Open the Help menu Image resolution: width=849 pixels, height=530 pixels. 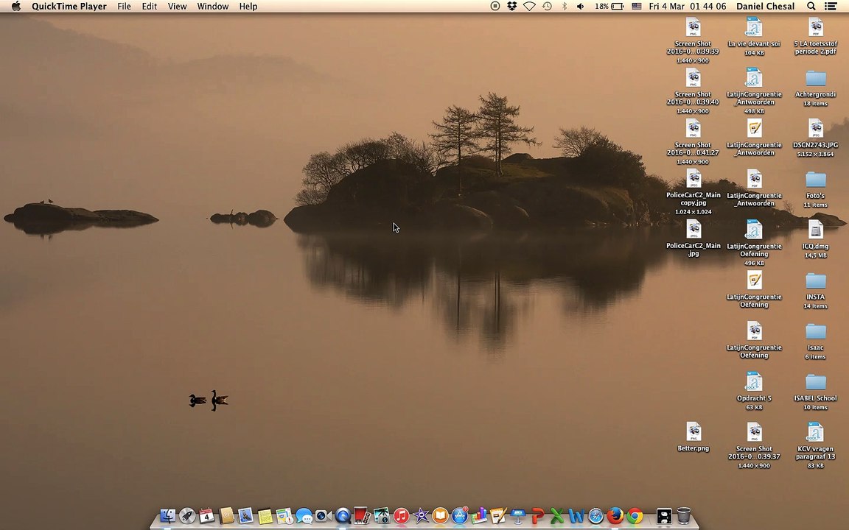(248, 6)
